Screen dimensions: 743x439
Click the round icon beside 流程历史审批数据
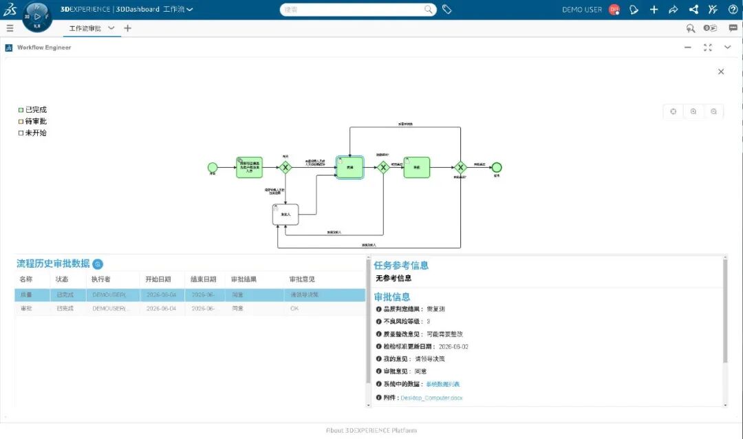click(98, 264)
